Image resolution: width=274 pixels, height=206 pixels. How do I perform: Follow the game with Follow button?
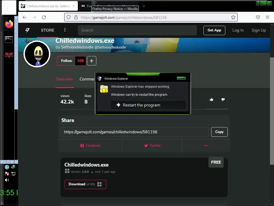(66, 61)
